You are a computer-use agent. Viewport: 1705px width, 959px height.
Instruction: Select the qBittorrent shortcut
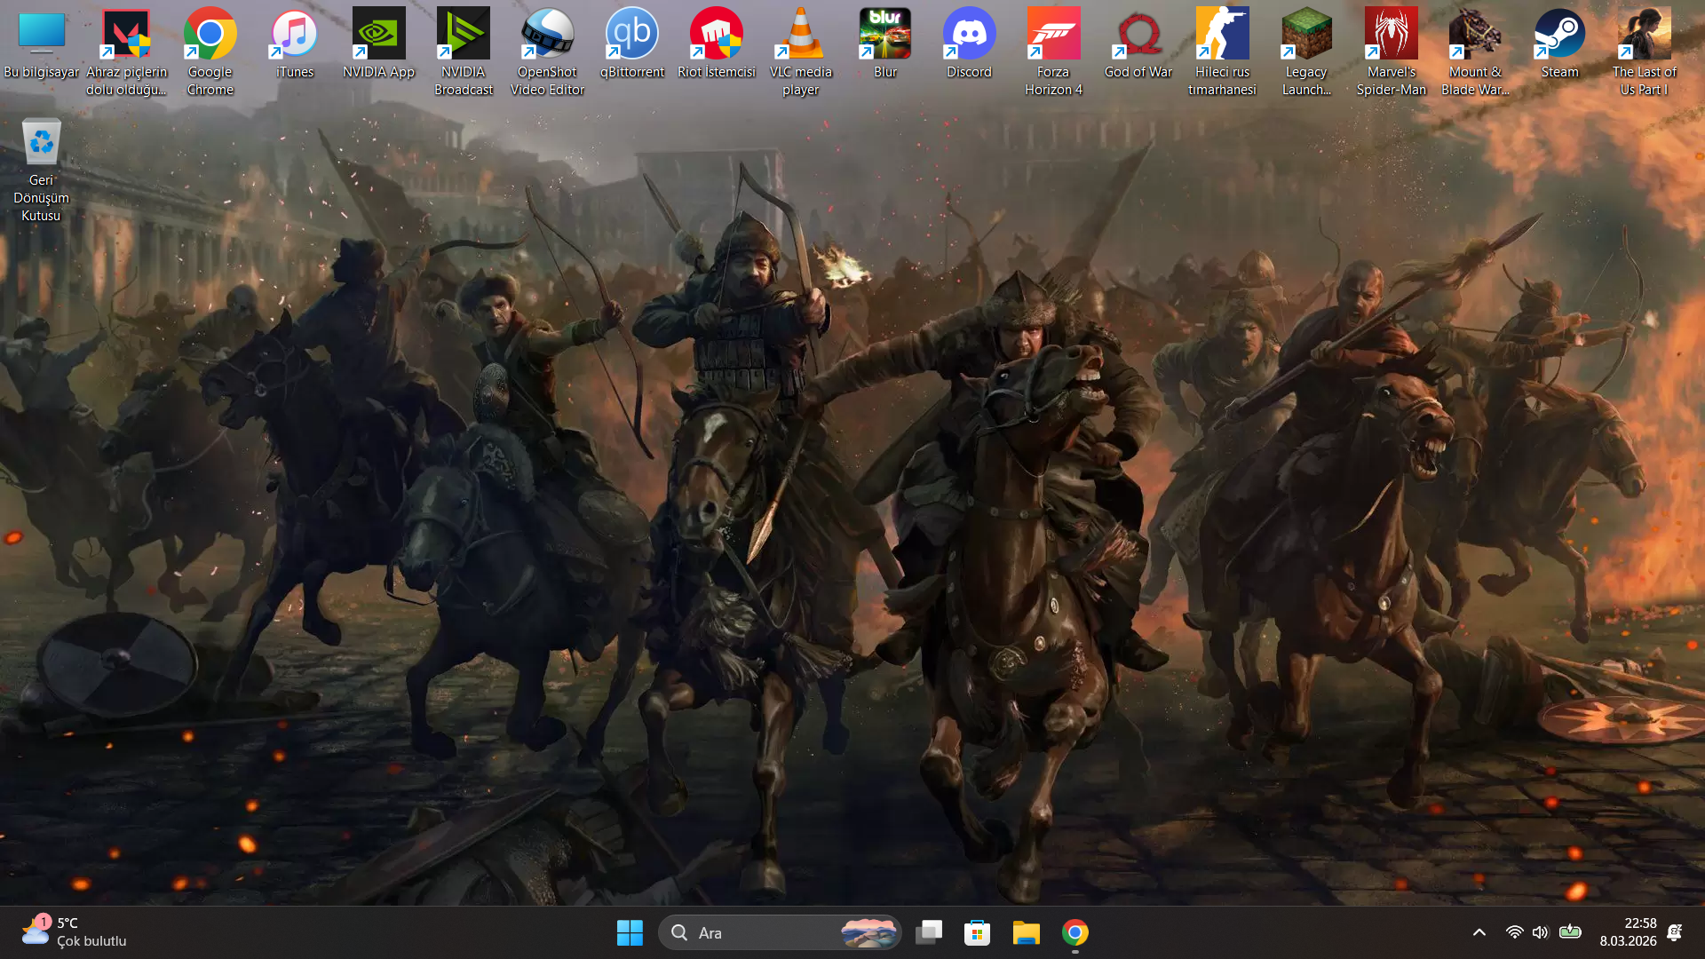[x=632, y=44]
